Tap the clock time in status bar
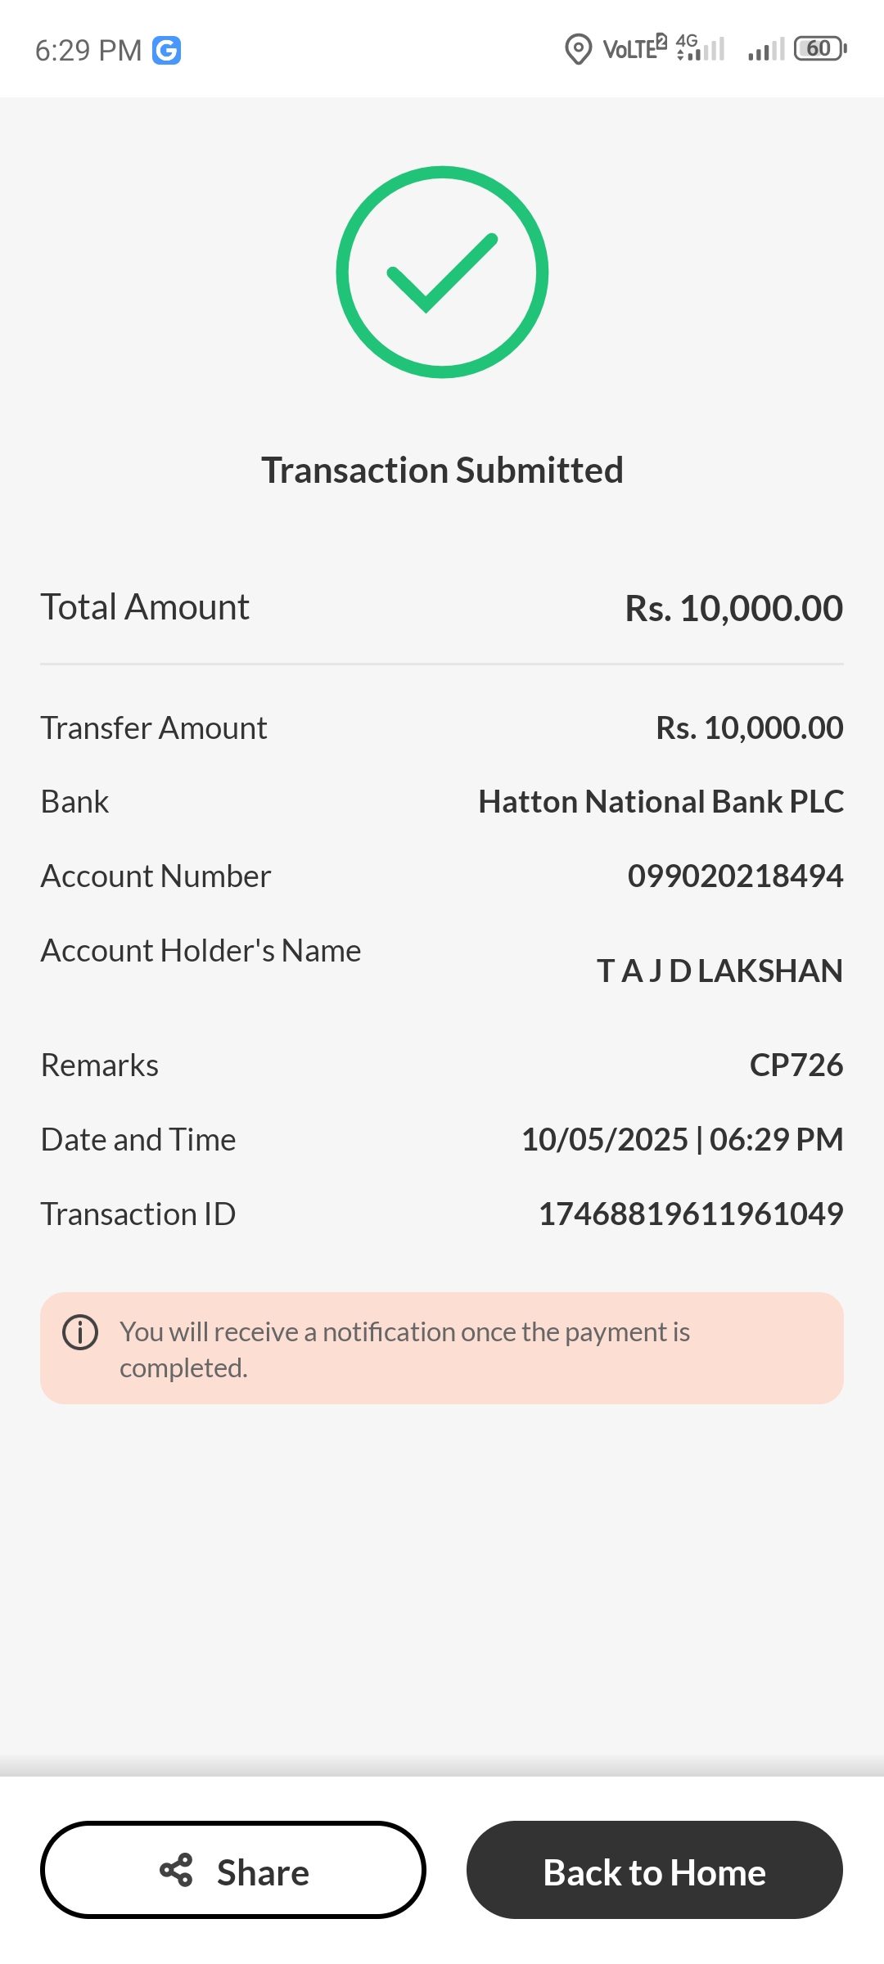The width and height of the screenshot is (884, 1964). tap(88, 51)
